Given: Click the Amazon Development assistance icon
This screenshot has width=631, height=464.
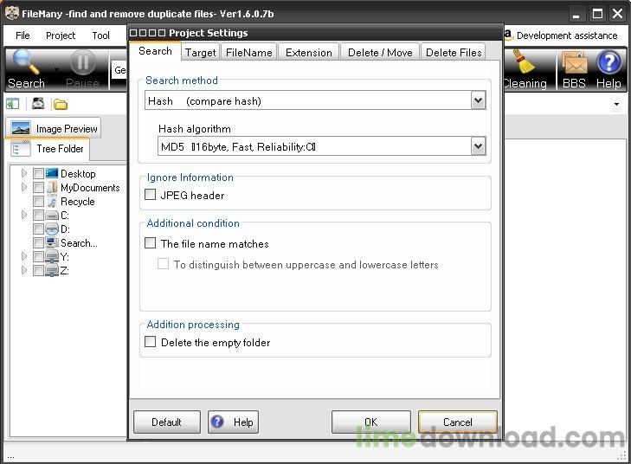Looking at the screenshot, I should pos(508,35).
